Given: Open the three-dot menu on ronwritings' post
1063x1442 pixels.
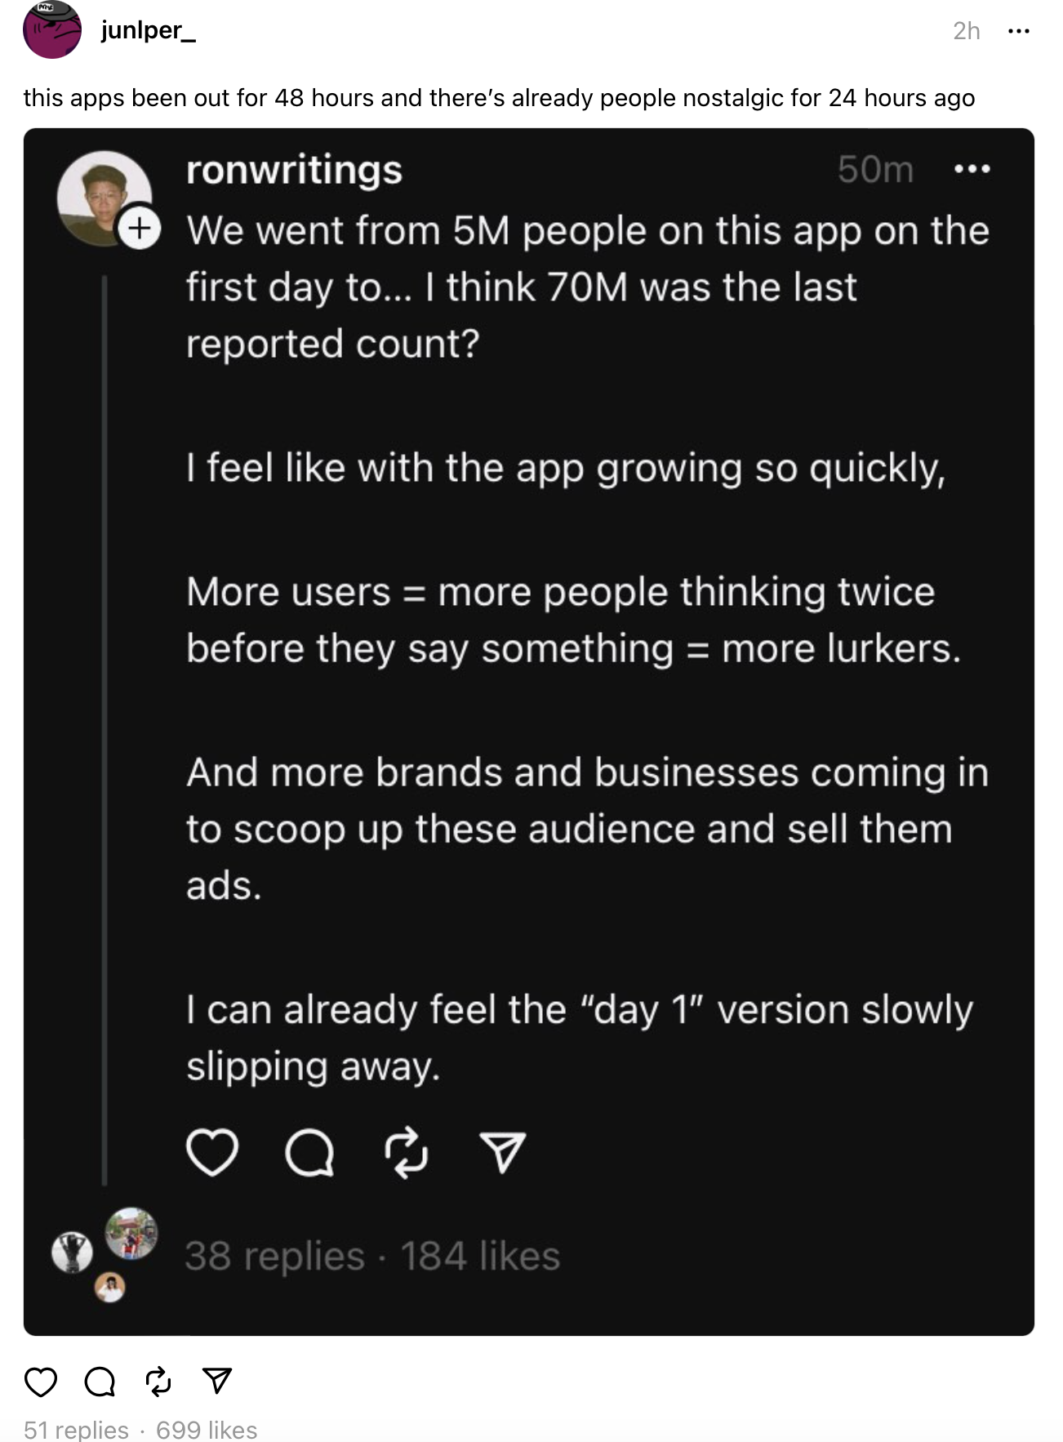Looking at the screenshot, I should pos(972,169).
